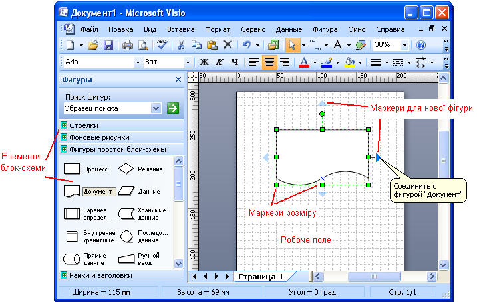Create a new document with the New icon
Screen dimensions: 477x302
click(71, 46)
